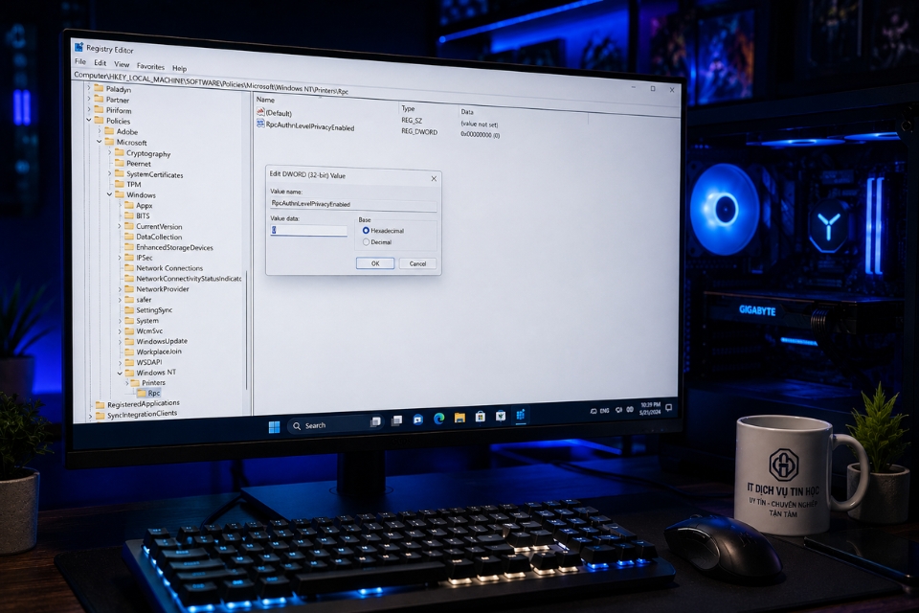The image size is (919, 613).
Task: Click the volume icon in system tray
Action: pos(619,410)
